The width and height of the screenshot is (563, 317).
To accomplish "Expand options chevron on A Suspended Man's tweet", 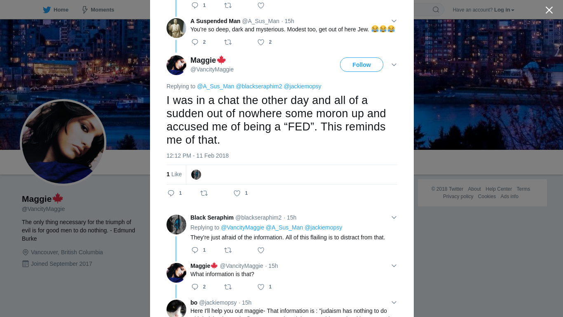I will click(x=394, y=21).
